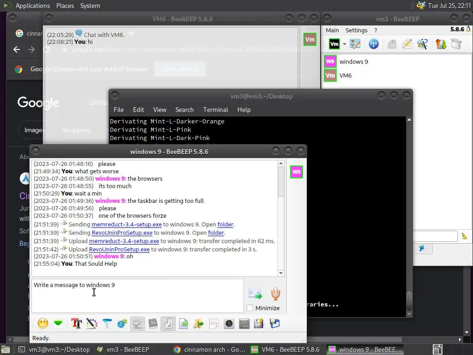Click the chat history scrollbar thumb
Screen dimensions: 473x355
coord(281,181)
